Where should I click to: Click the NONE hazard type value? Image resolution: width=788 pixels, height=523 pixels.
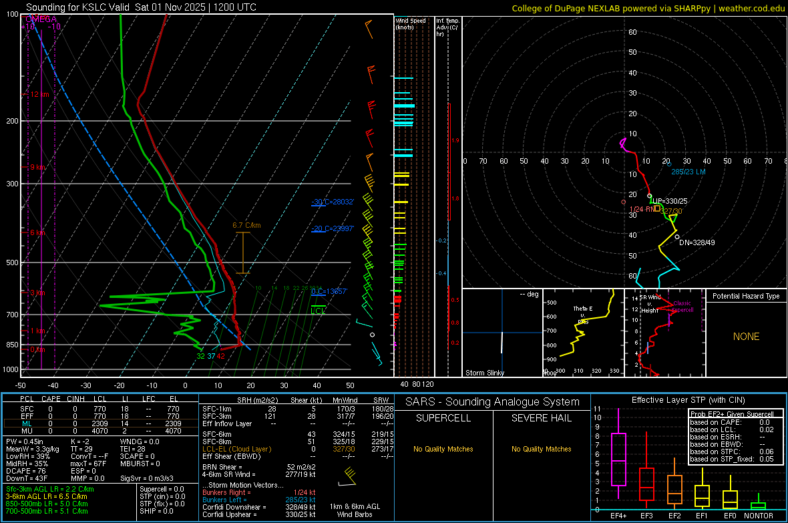[x=746, y=337]
